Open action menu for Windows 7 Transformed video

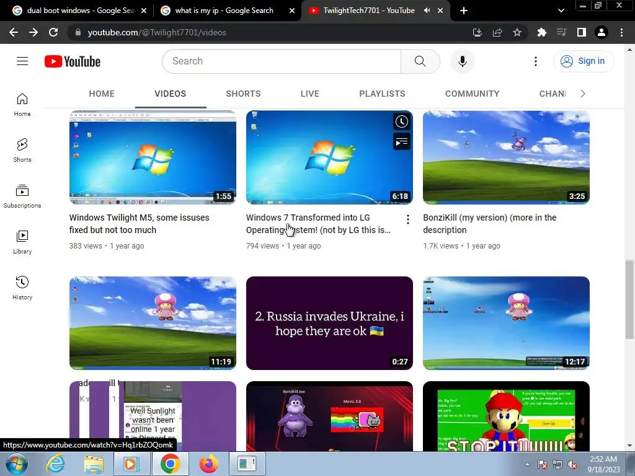407,219
